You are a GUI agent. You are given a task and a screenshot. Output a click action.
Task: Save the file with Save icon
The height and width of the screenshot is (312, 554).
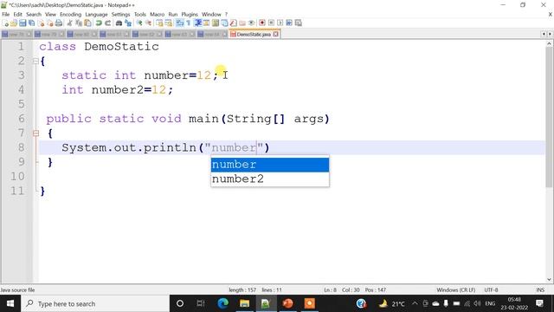pos(23,23)
